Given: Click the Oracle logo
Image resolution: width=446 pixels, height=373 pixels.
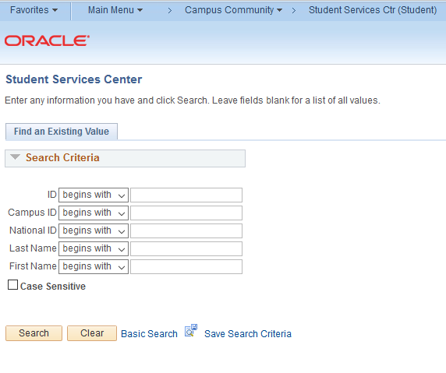Looking at the screenshot, I should coord(47,40).
